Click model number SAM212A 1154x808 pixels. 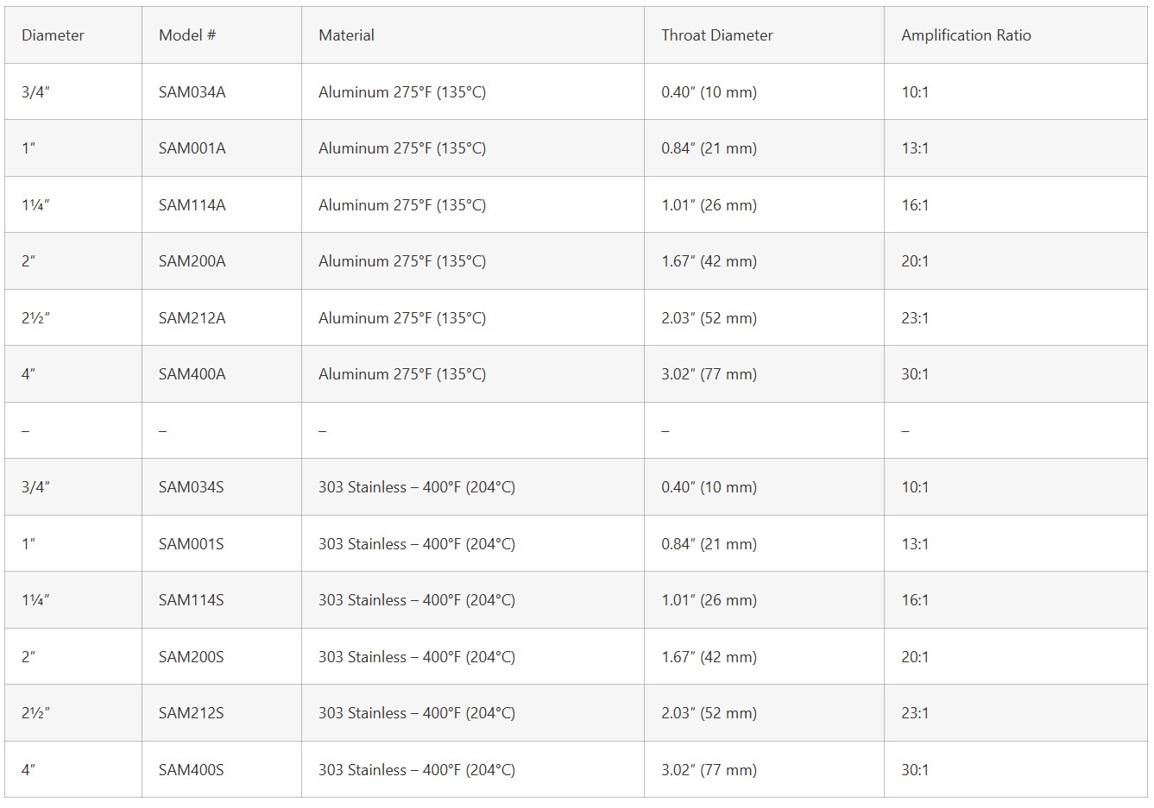tap(192, 318)
